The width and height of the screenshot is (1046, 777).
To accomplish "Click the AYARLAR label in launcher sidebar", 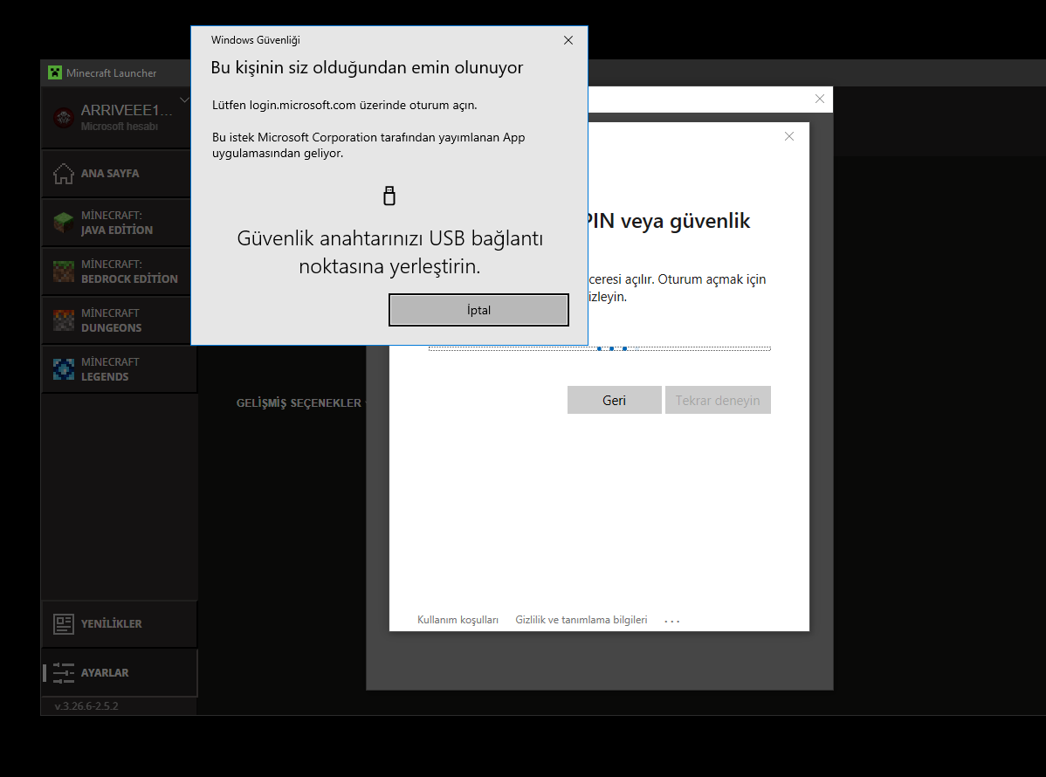I will coord(105,672).
